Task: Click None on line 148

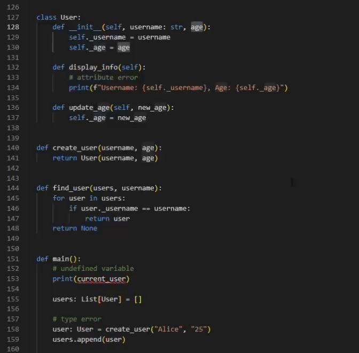Action: (x=89, y=228)
